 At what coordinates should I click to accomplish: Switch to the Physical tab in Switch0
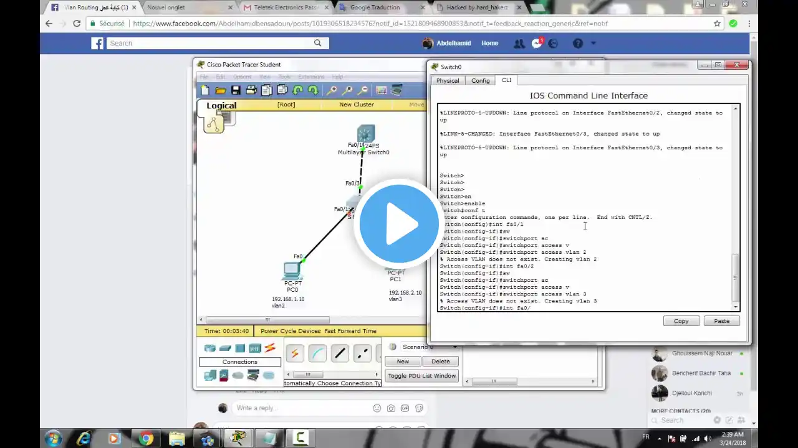click(x=448, y=80)
